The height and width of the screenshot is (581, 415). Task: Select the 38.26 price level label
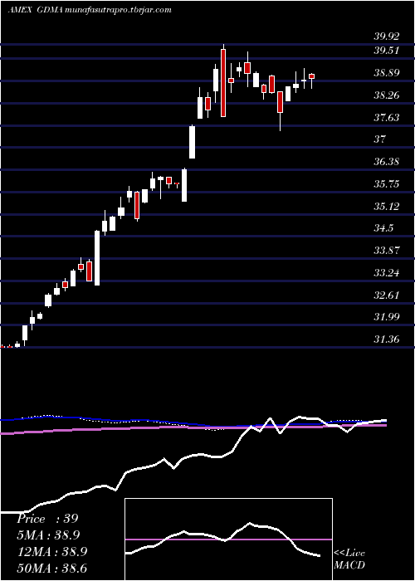pyautogui.click(x=387, y=95)
